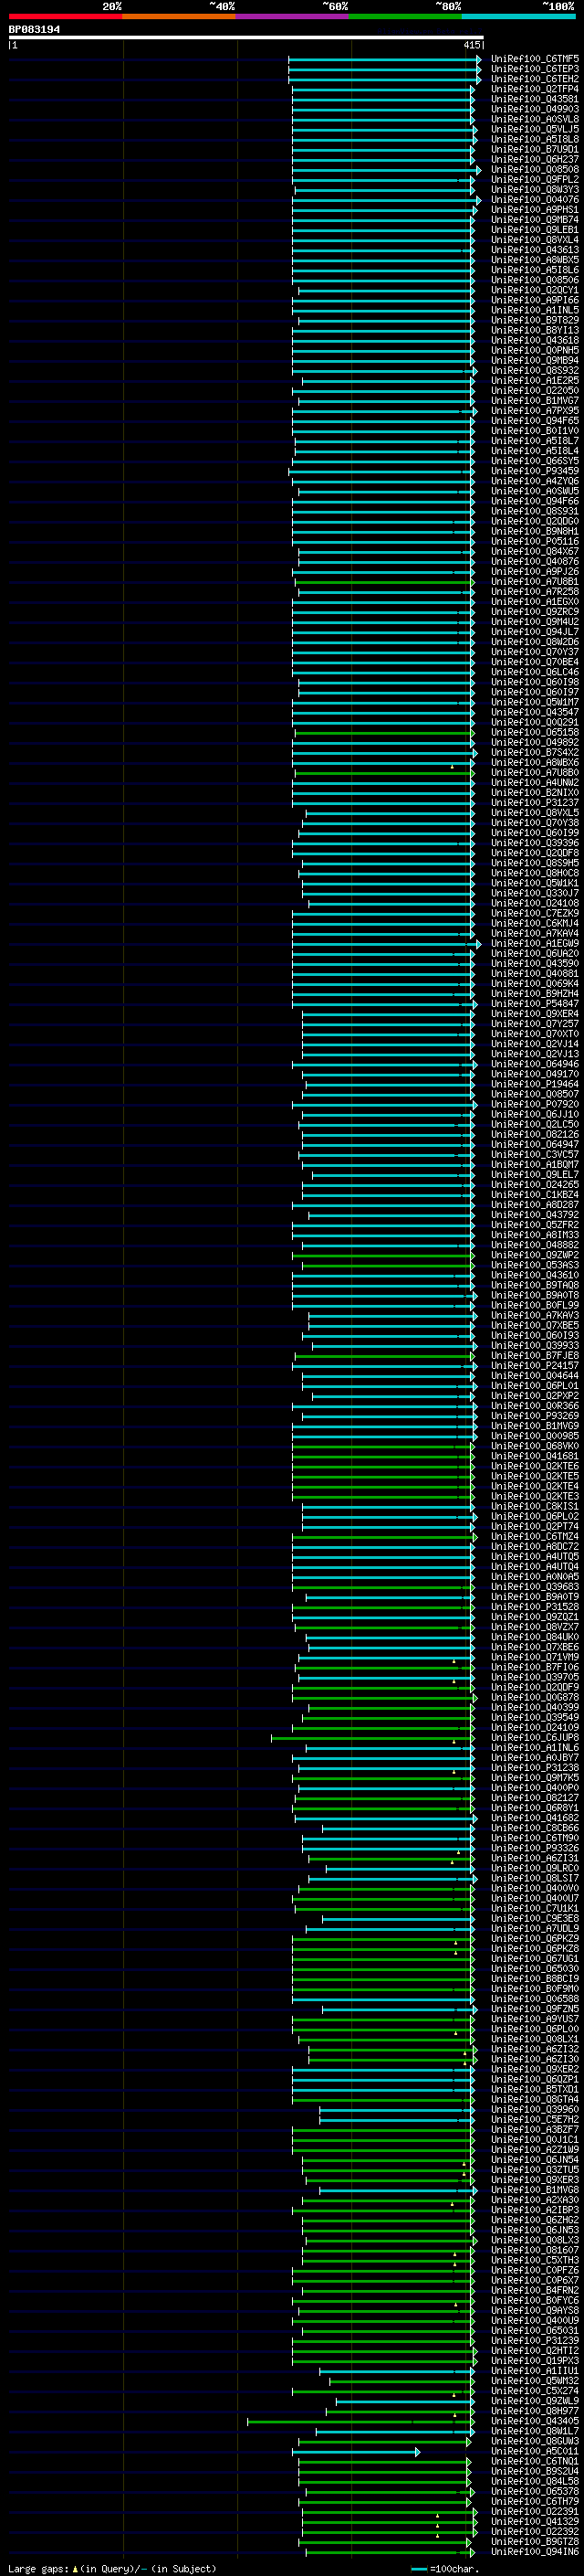Click the Large gaps legend text
The height and width of the screenshot is (2576, 584).
(x=38, y=2569)
